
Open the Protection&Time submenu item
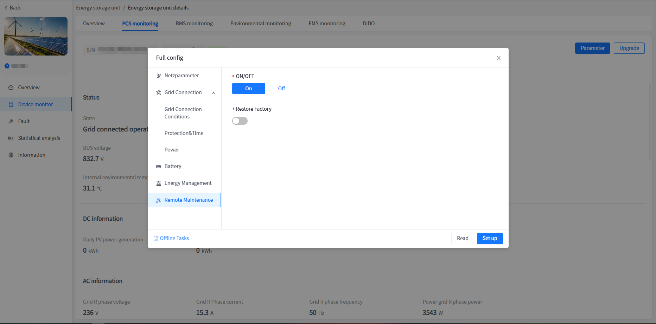(x=184, y=133)
